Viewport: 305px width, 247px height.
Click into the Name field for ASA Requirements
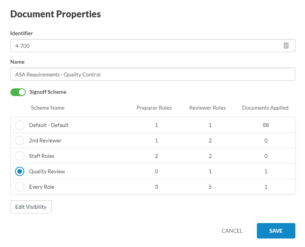[x=153, y=74]
